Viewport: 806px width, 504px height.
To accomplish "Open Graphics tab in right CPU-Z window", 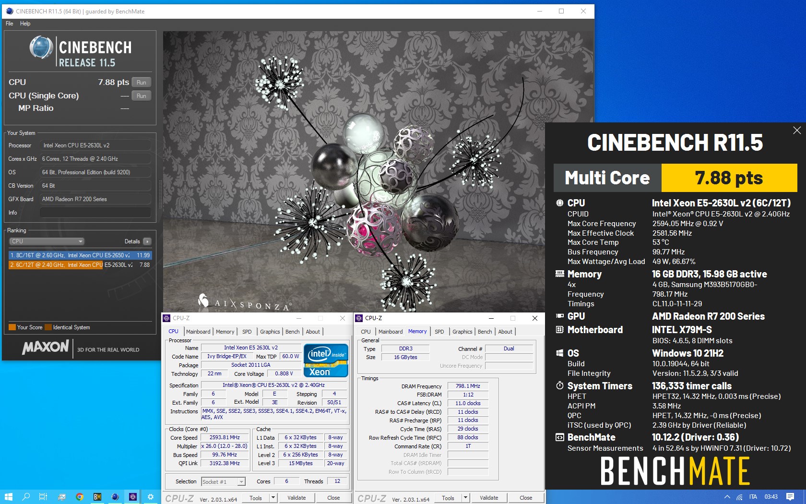I will (462, 332).
